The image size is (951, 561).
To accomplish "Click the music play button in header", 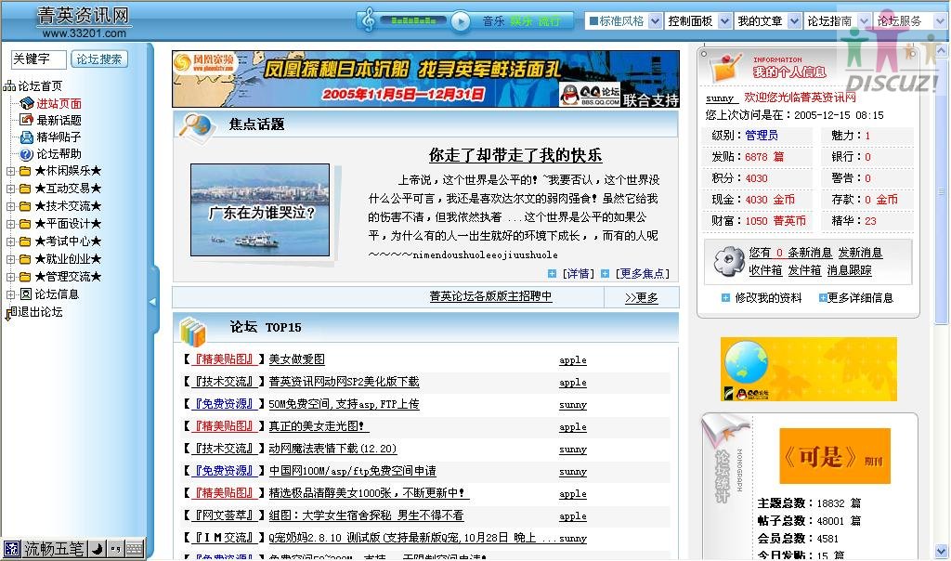I will (x=461, y=21).
